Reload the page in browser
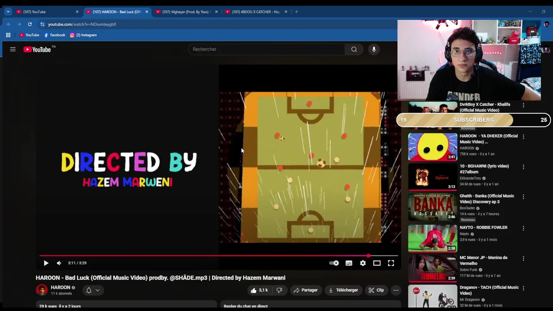Image resolution: width=553 pixels, height=311 pixels. pos(30,24)
